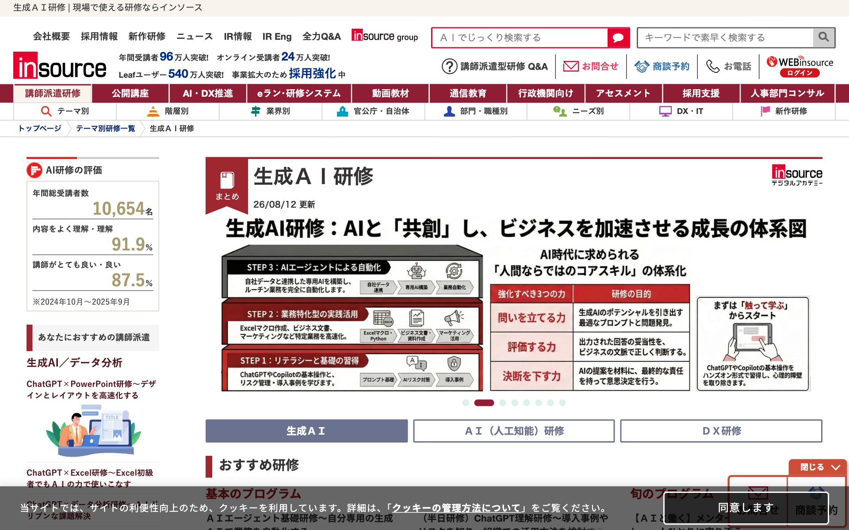This screenshot has height=530, width=849.
Task: Click the phone icon beside お電話
Action: click(713, 66)
